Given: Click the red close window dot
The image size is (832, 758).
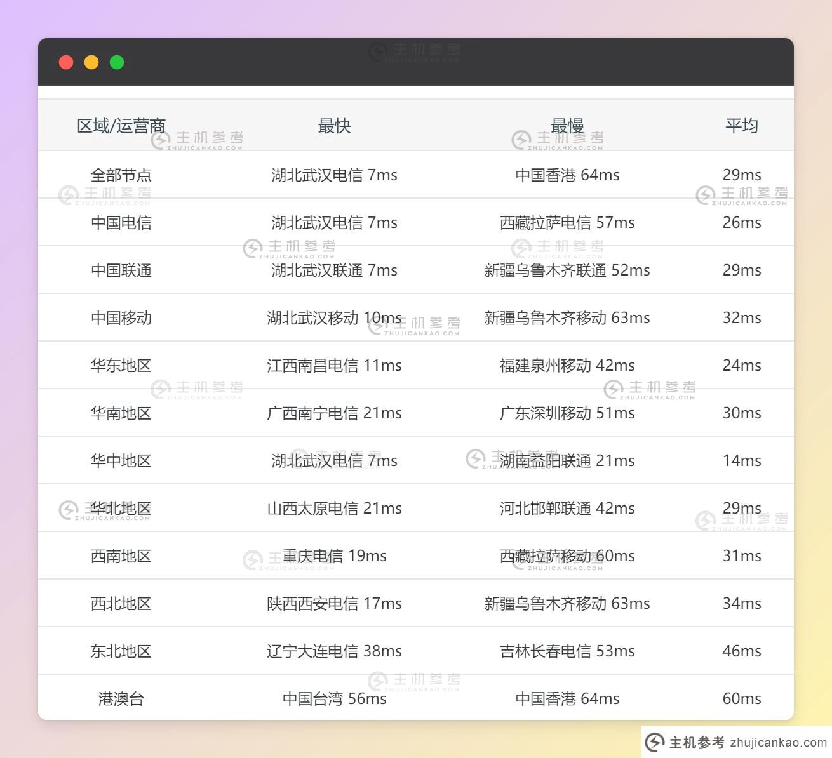Looking at the screenshot, I should [66, 62].
